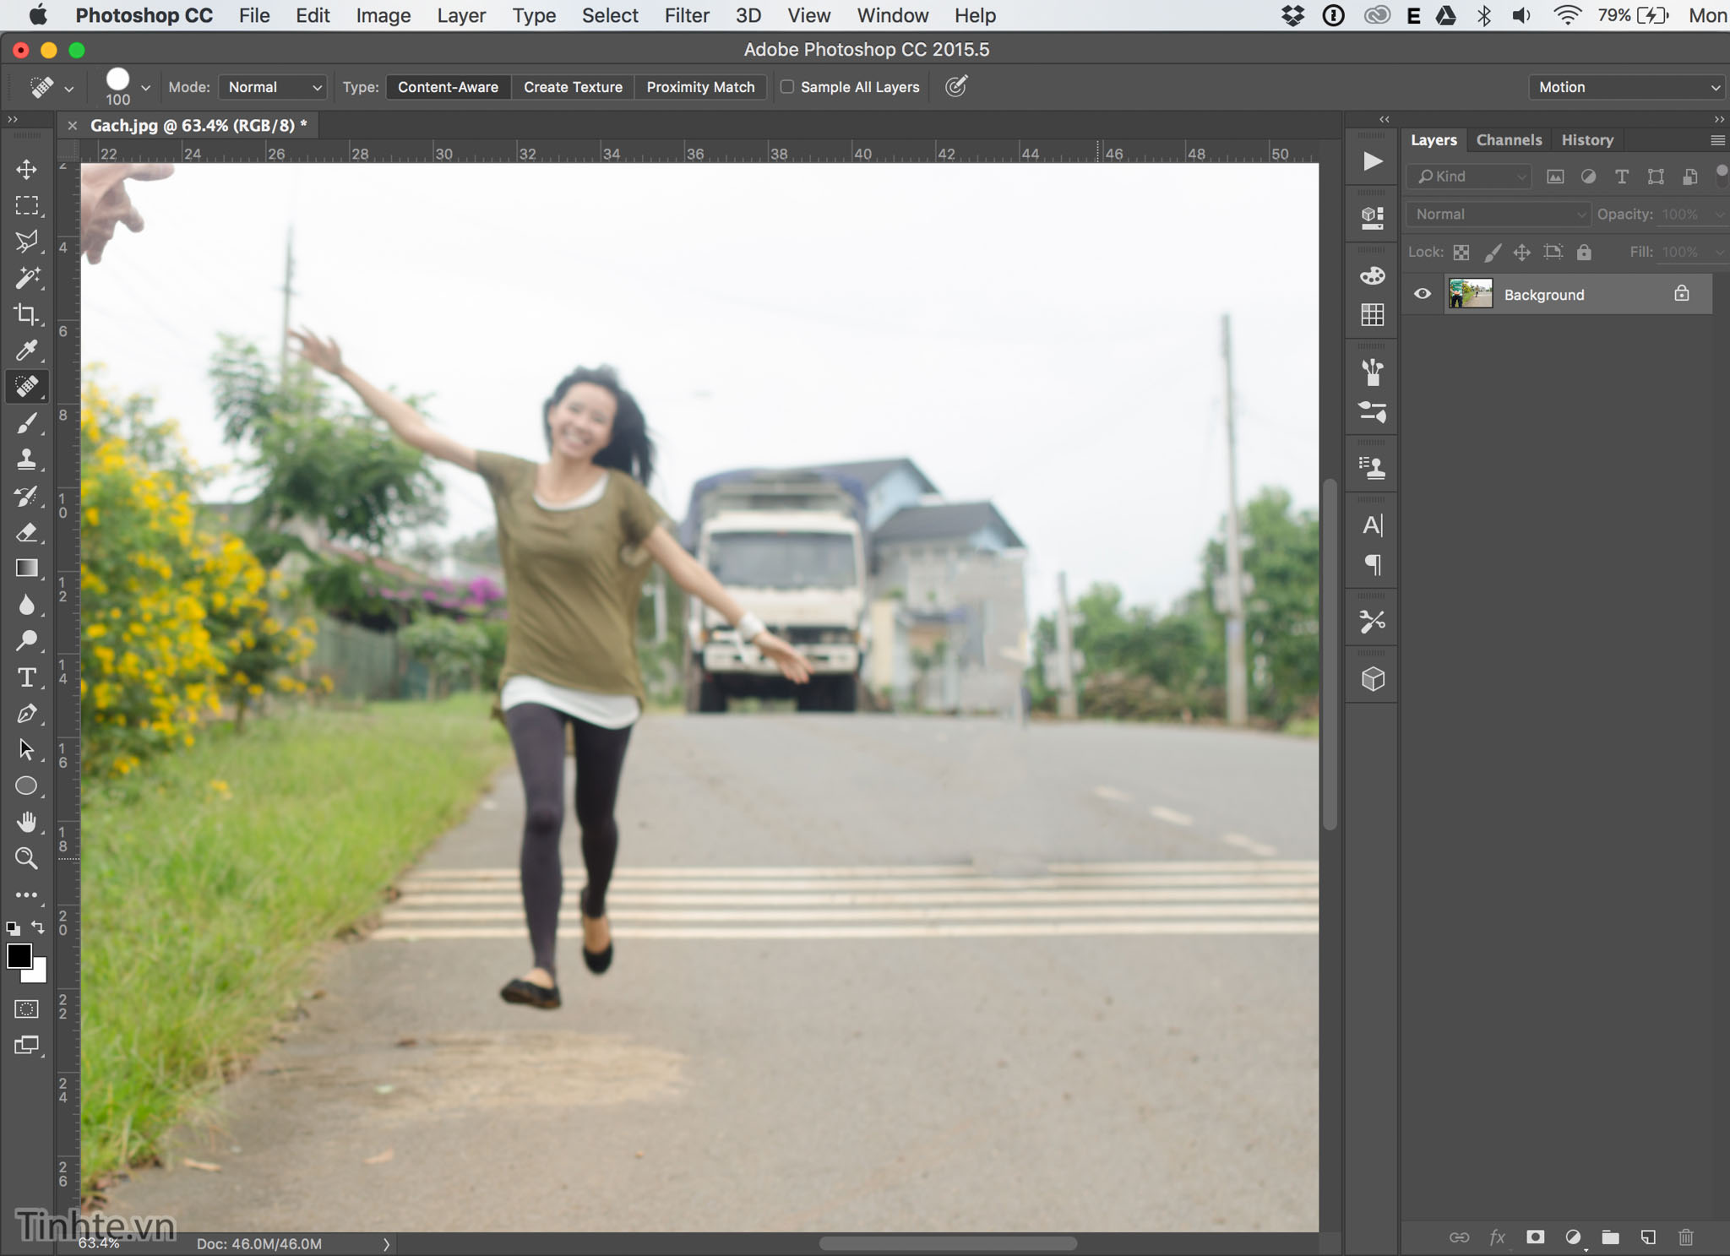Open the Filter menu

tap(687, 16)
